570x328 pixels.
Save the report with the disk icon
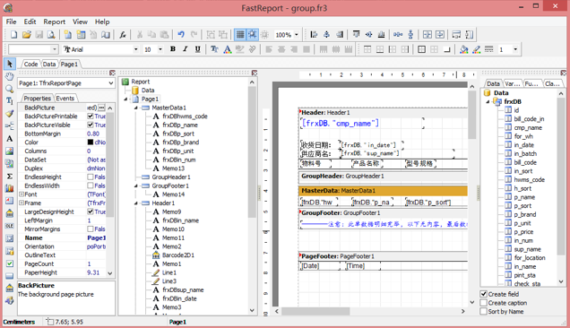pos(39,35)
